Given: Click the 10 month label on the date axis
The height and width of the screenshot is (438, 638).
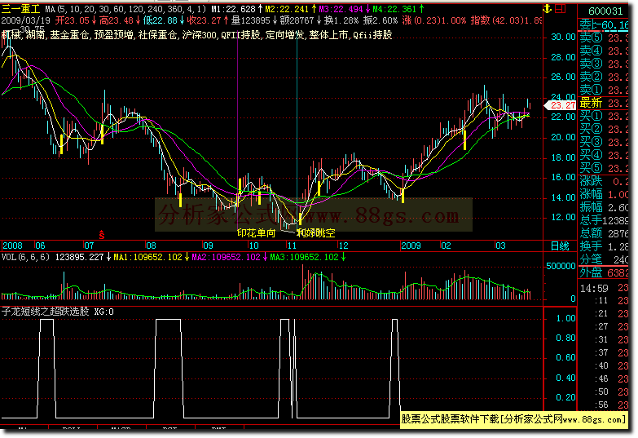Looking at the screenshot, I should coord(253,246).
